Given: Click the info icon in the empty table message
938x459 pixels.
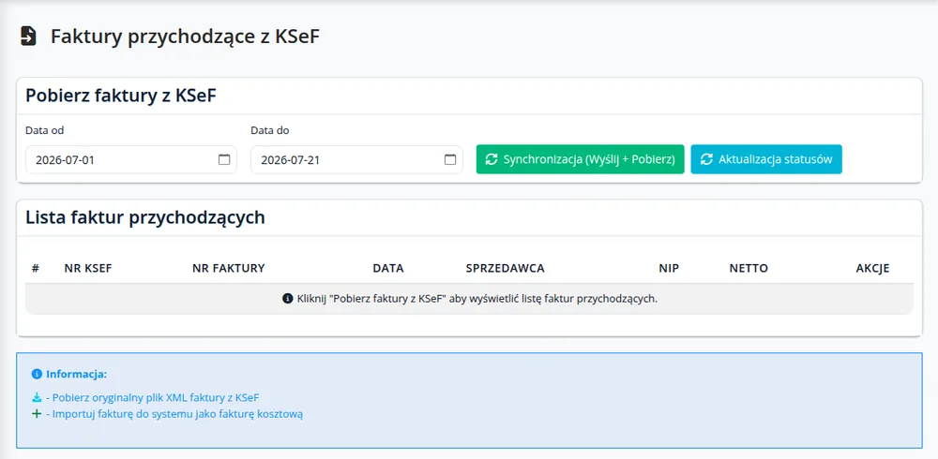Looking at the screenshot, I should [287, 298].
